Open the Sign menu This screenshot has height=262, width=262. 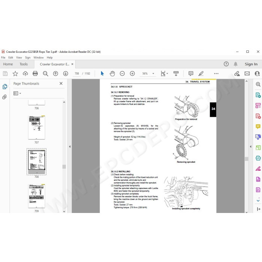click(28, 58)
